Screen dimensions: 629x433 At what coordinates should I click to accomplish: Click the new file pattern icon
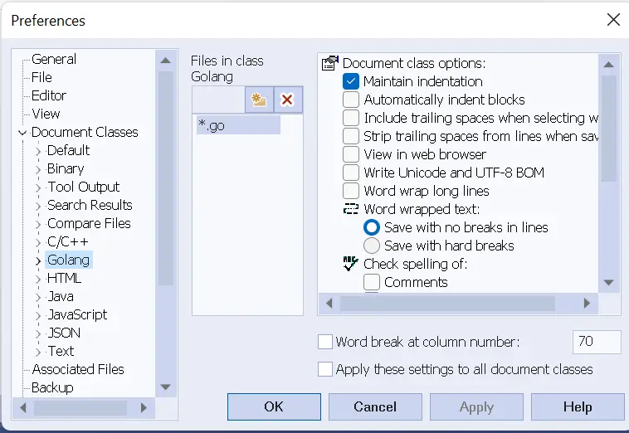(x=259, y=100)
